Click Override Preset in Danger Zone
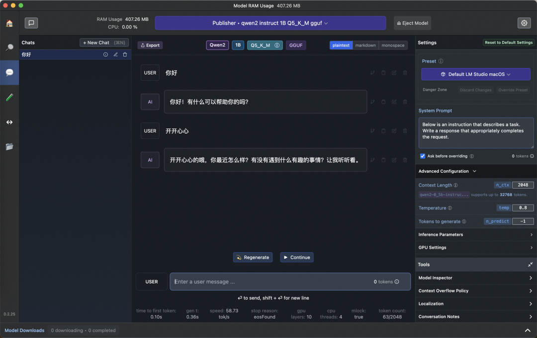The height and width of the screenshot is (338, 537). tap(513, 90)
